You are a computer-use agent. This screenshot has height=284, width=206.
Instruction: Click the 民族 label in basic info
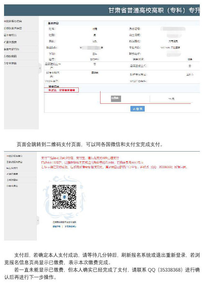[52, 41]
